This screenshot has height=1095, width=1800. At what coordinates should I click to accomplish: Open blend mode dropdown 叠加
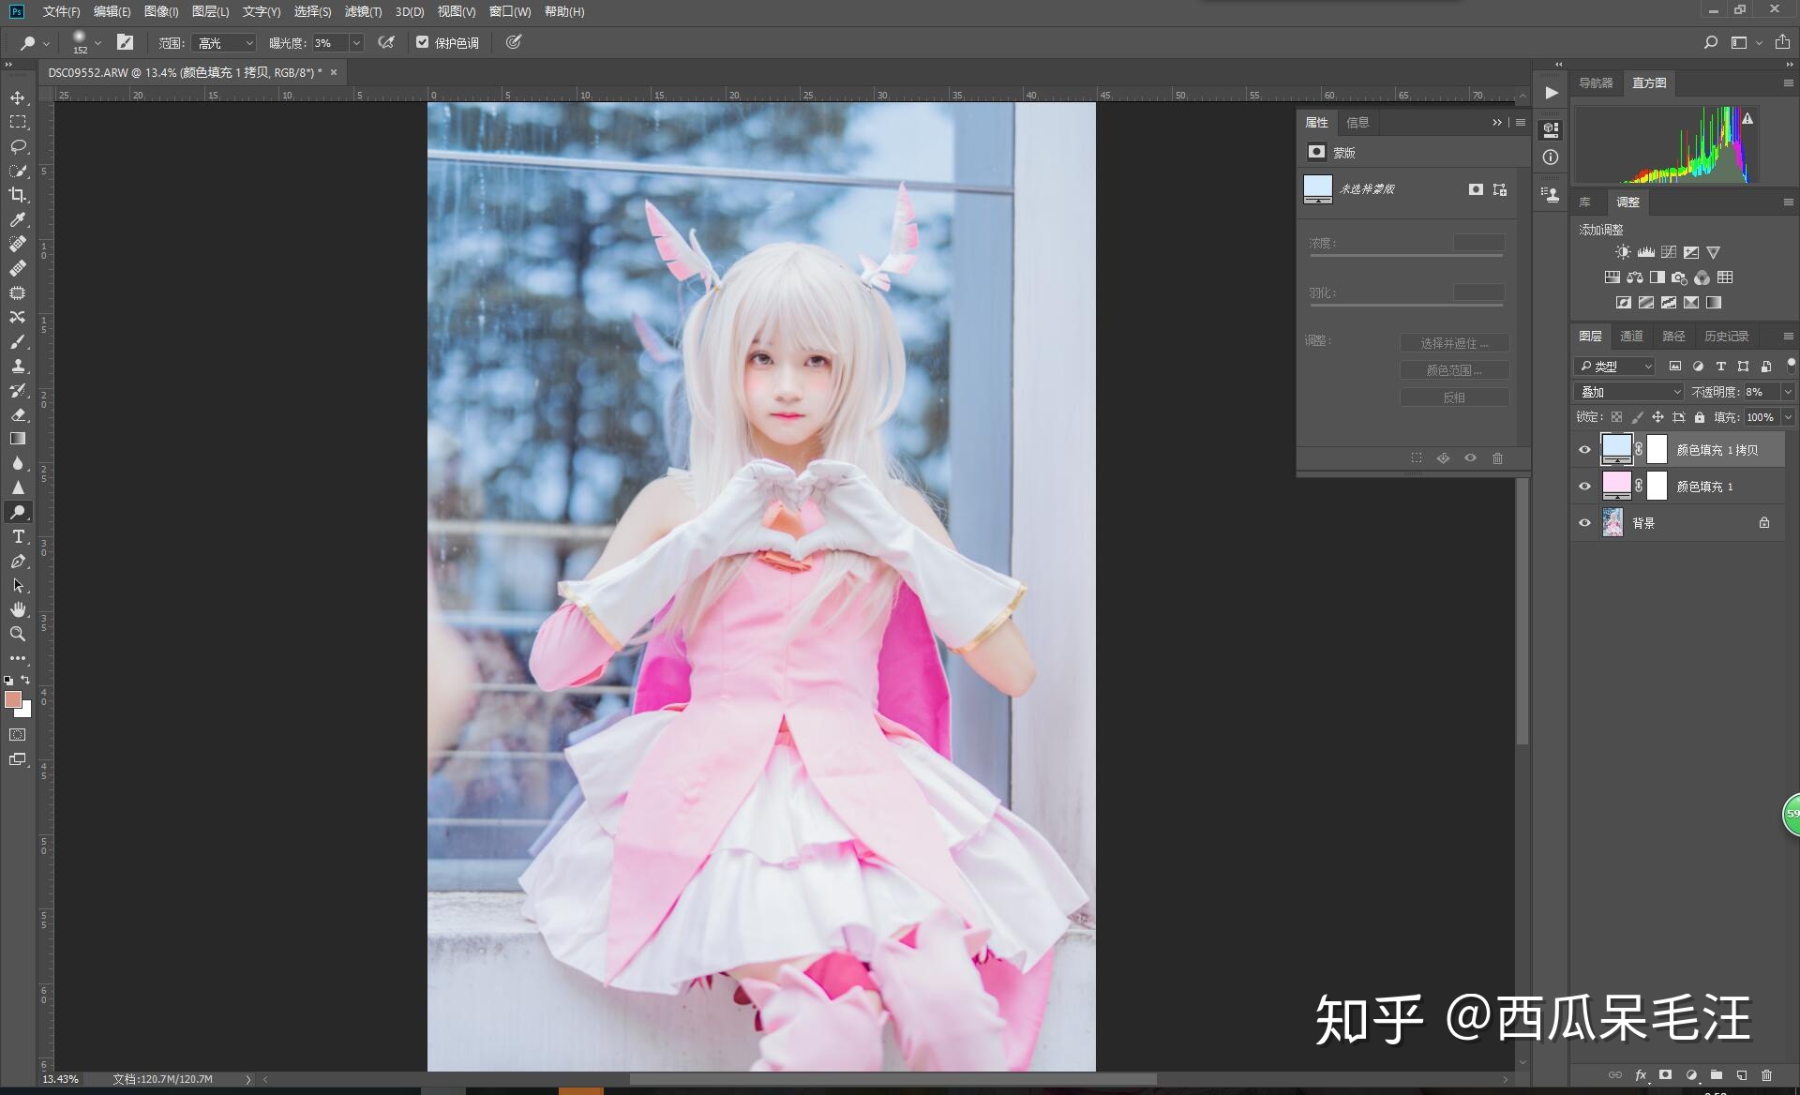coord(1629,392)
